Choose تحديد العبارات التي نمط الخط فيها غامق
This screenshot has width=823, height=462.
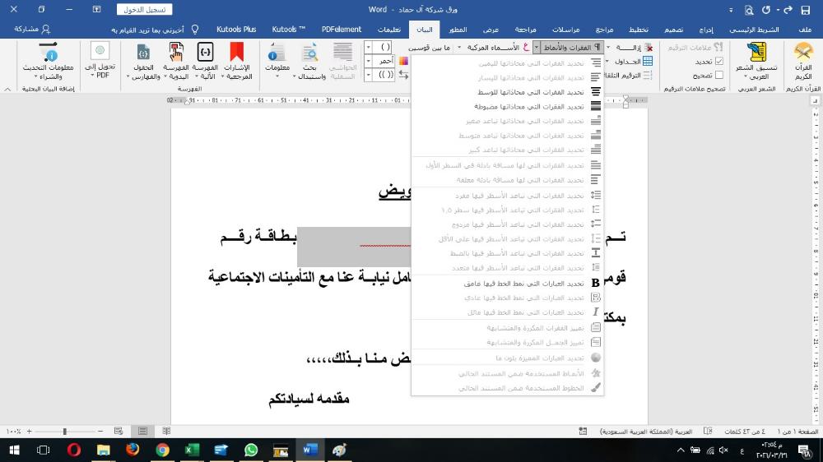[x=507, y=283]
